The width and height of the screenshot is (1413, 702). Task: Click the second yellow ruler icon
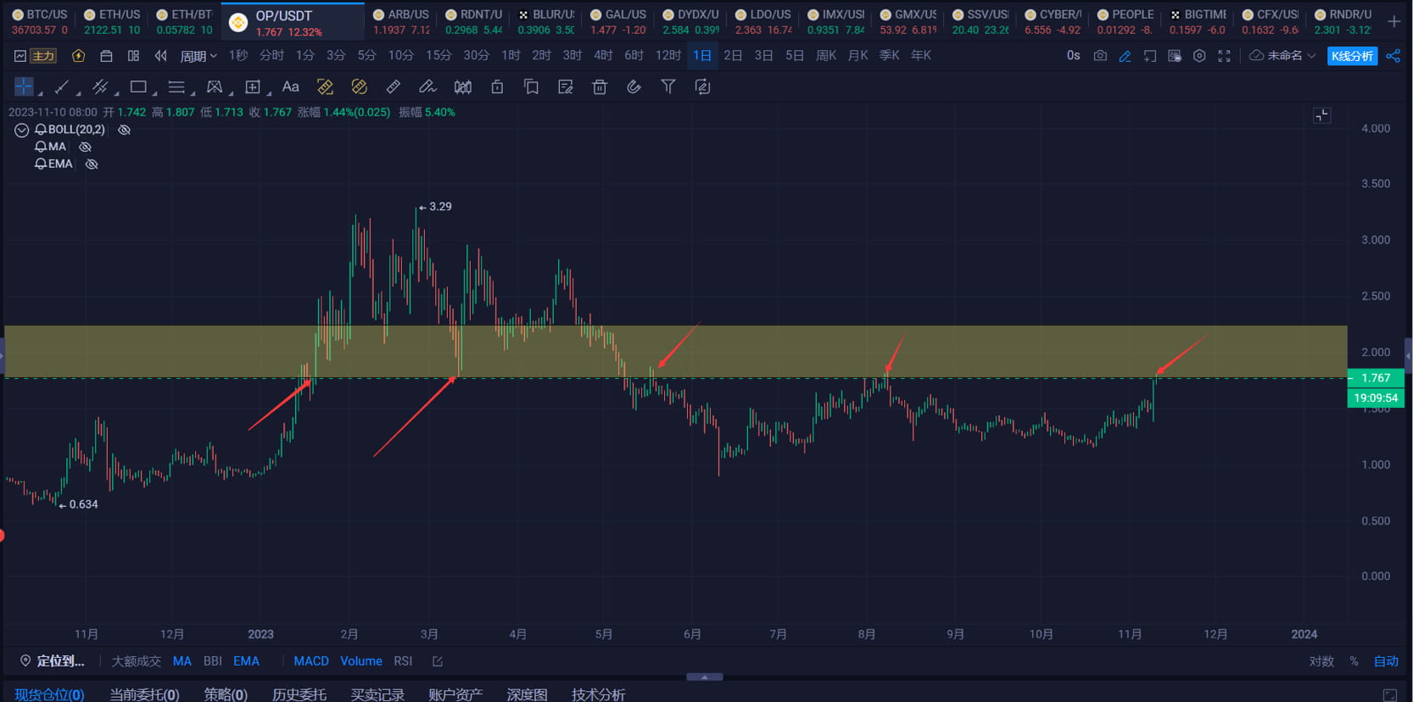(x=360, y=86)
